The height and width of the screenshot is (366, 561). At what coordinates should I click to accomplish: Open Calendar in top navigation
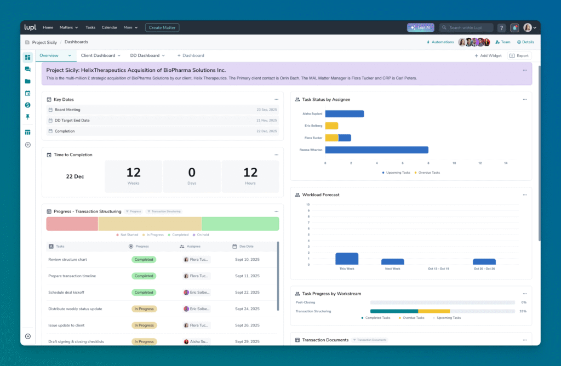pos(109,27)
